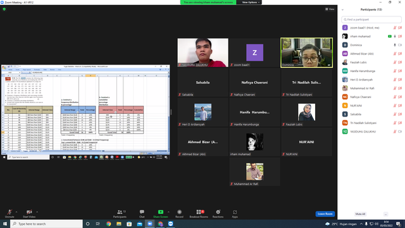Click the green Share Screen icon
Screen dimensions: 405x228
160,212
